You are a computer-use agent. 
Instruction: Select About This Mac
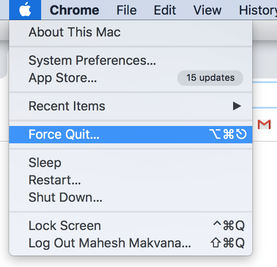tap(131, 32)
